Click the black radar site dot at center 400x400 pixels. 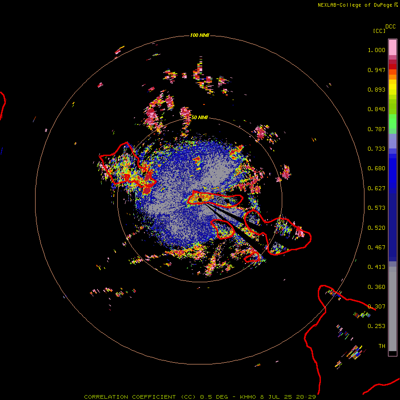pyautogui.click(x=200, y=200)
